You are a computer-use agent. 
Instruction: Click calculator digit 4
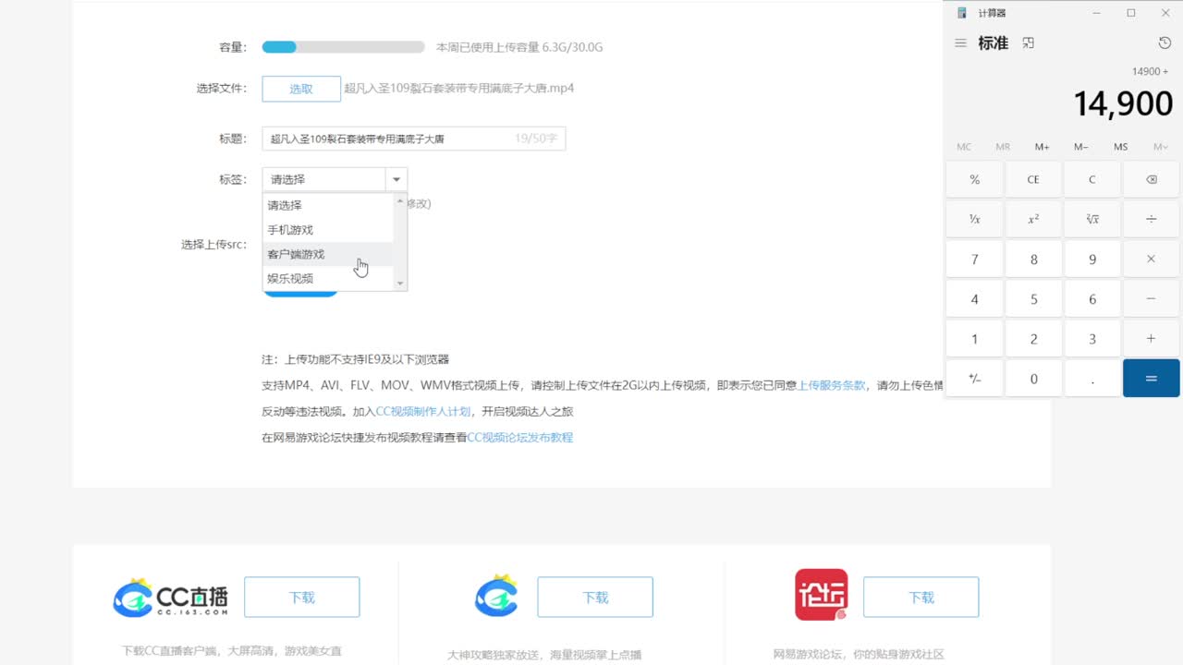[x=974, y=299]
